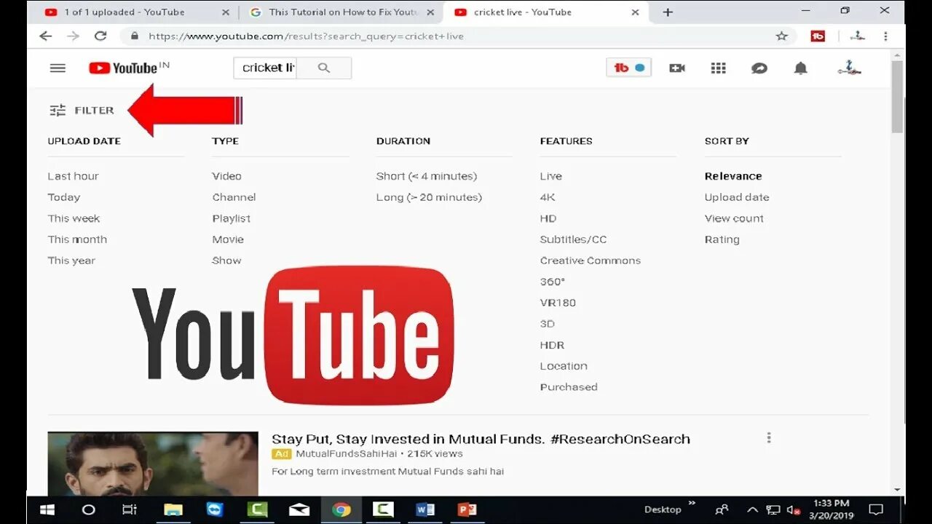This screenshot has width=932, height=524.
Task: Click the page vertical scrollbar
Action: (897, 97)
